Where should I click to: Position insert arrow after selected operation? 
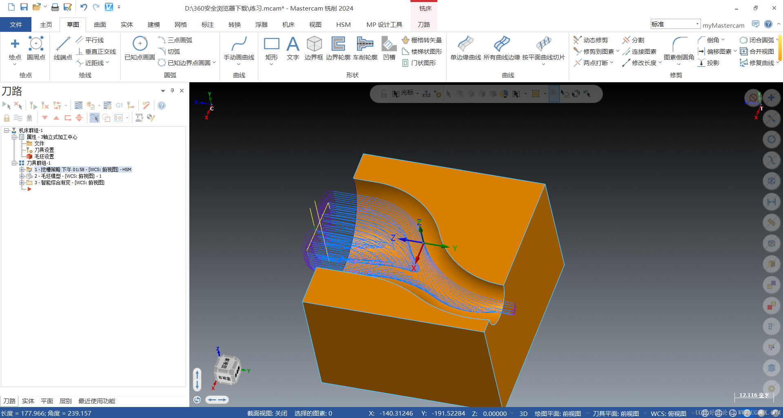[68, 118]
